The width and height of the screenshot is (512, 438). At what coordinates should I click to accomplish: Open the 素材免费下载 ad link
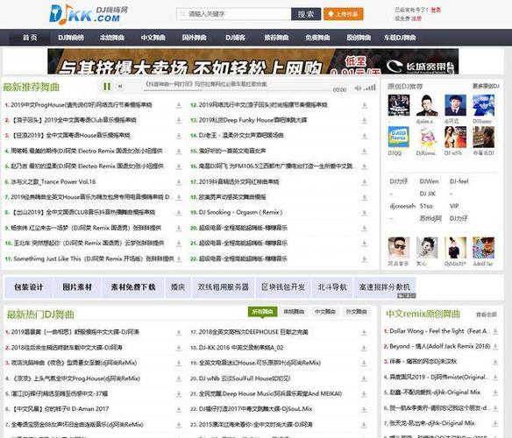click(133, 287)
